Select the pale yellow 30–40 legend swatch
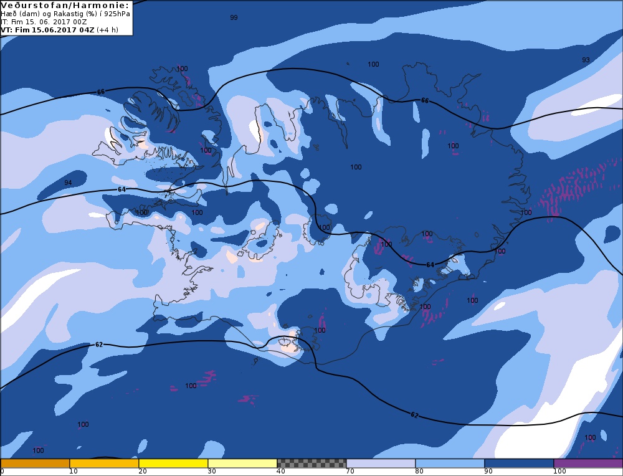 (x=242, y=464)
